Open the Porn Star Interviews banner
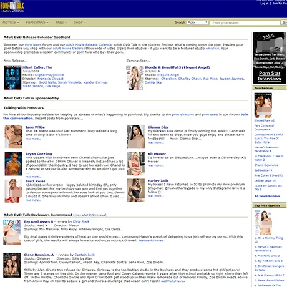The width and height of the screenshot is (287, 287). [x=270, y=58]
